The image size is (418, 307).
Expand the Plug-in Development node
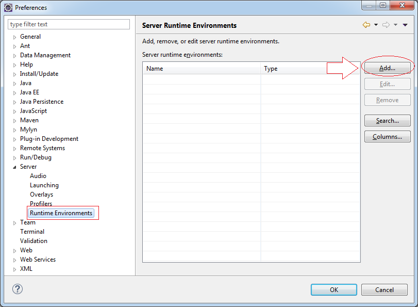(14, 139)
